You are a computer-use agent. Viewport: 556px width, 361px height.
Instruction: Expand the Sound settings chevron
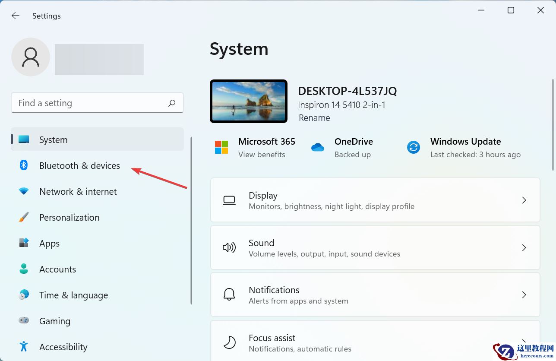pyautogui.click(x=524, y=247)
